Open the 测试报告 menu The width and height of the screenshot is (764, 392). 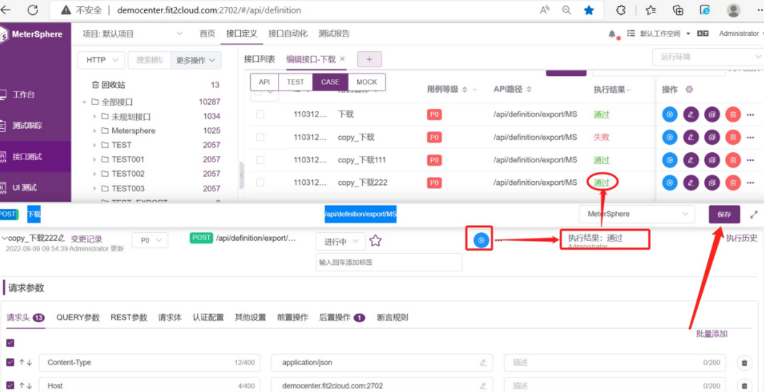(x=334, y=34)
